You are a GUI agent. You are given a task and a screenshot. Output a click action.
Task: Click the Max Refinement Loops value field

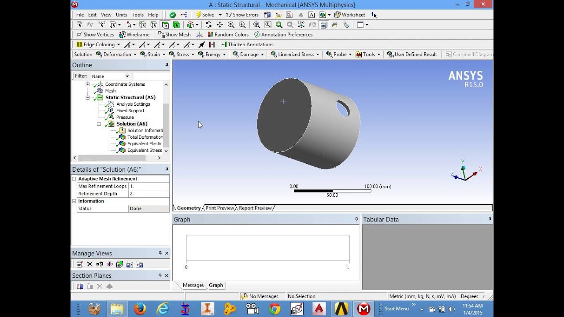coord(148,186)
